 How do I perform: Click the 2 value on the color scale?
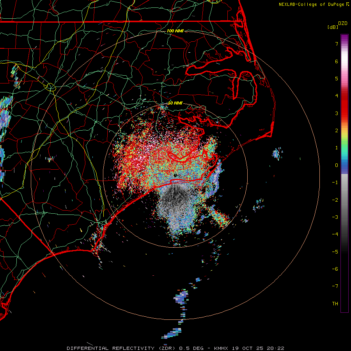click(337, 131)
